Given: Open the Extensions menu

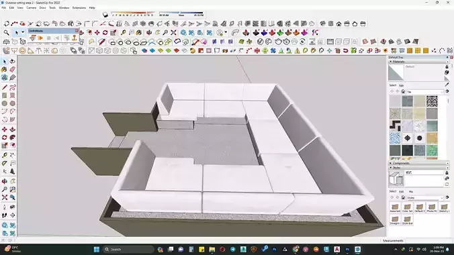Looking at the screenshot, I should (x=79, y=8).
